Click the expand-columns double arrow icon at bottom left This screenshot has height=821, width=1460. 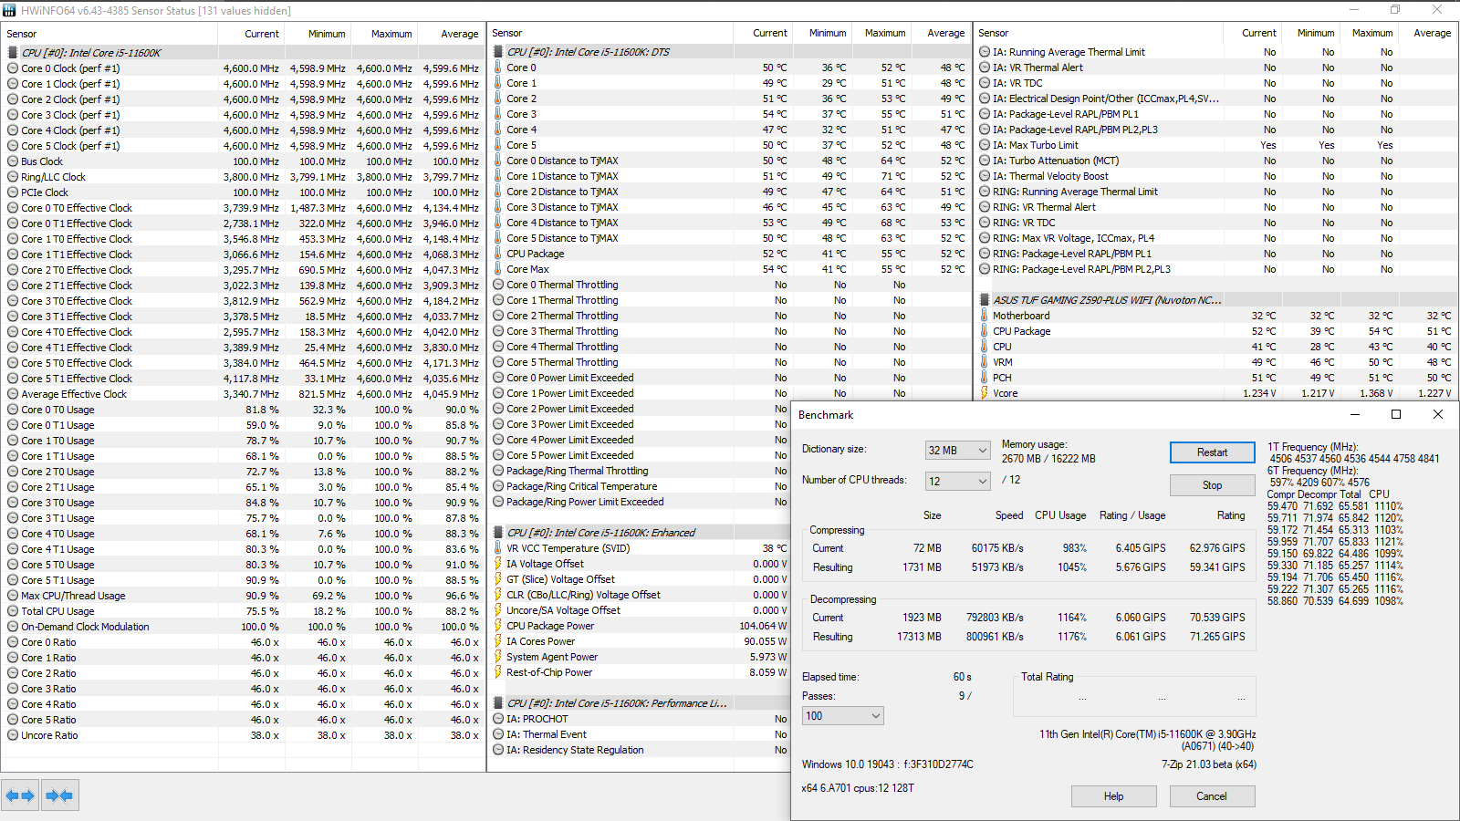point(20,795)
